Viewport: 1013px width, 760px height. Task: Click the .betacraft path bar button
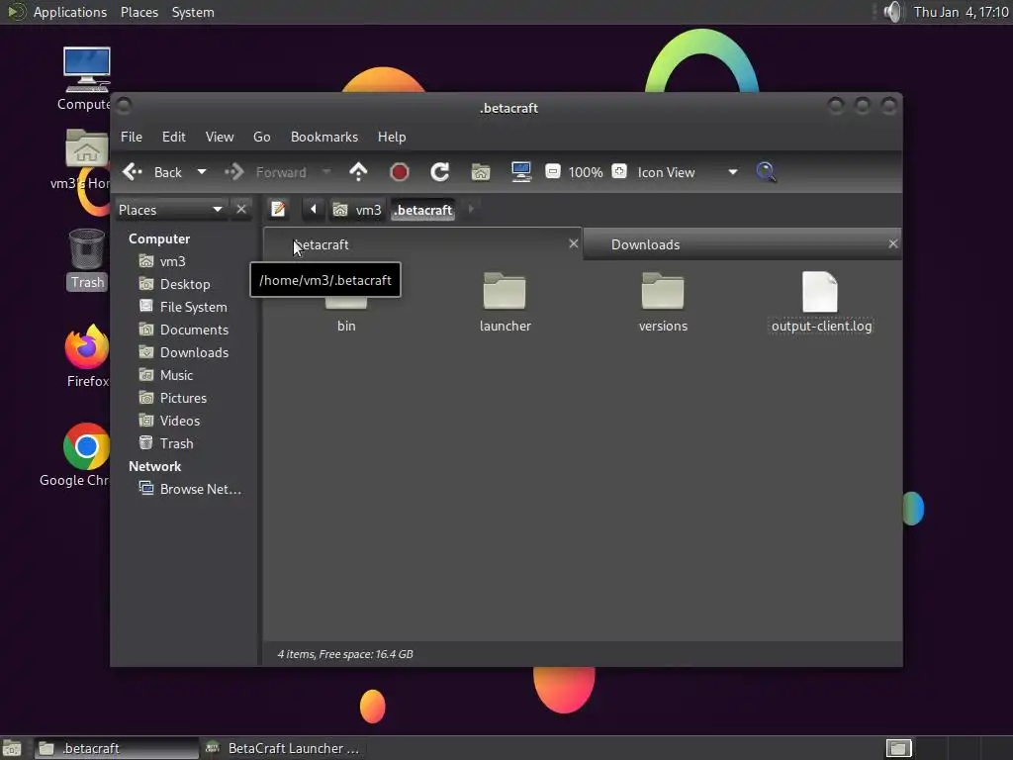tap(423, 210)
